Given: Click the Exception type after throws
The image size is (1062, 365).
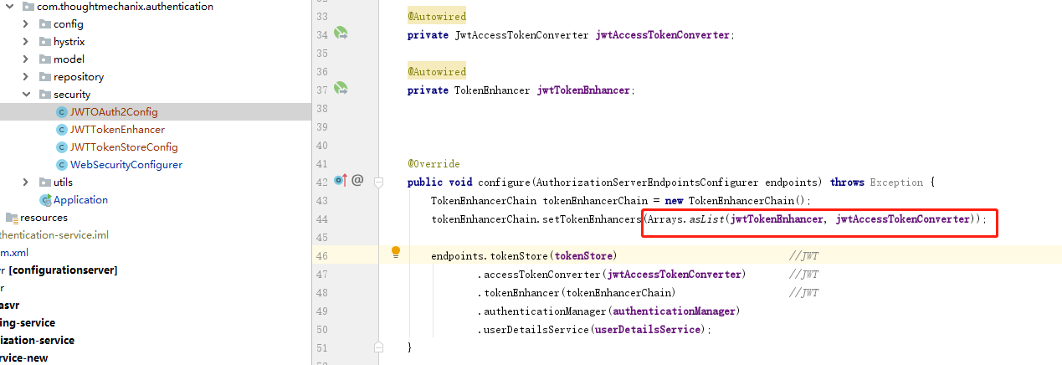Looking at the screenshot, I should tap(897, 182).
